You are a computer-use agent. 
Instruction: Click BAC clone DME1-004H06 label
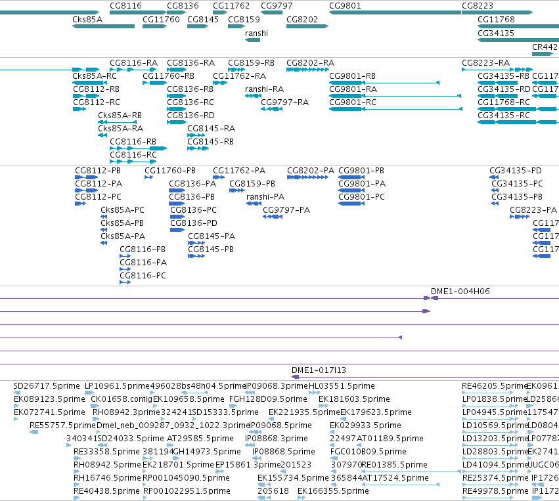[460, 292]
